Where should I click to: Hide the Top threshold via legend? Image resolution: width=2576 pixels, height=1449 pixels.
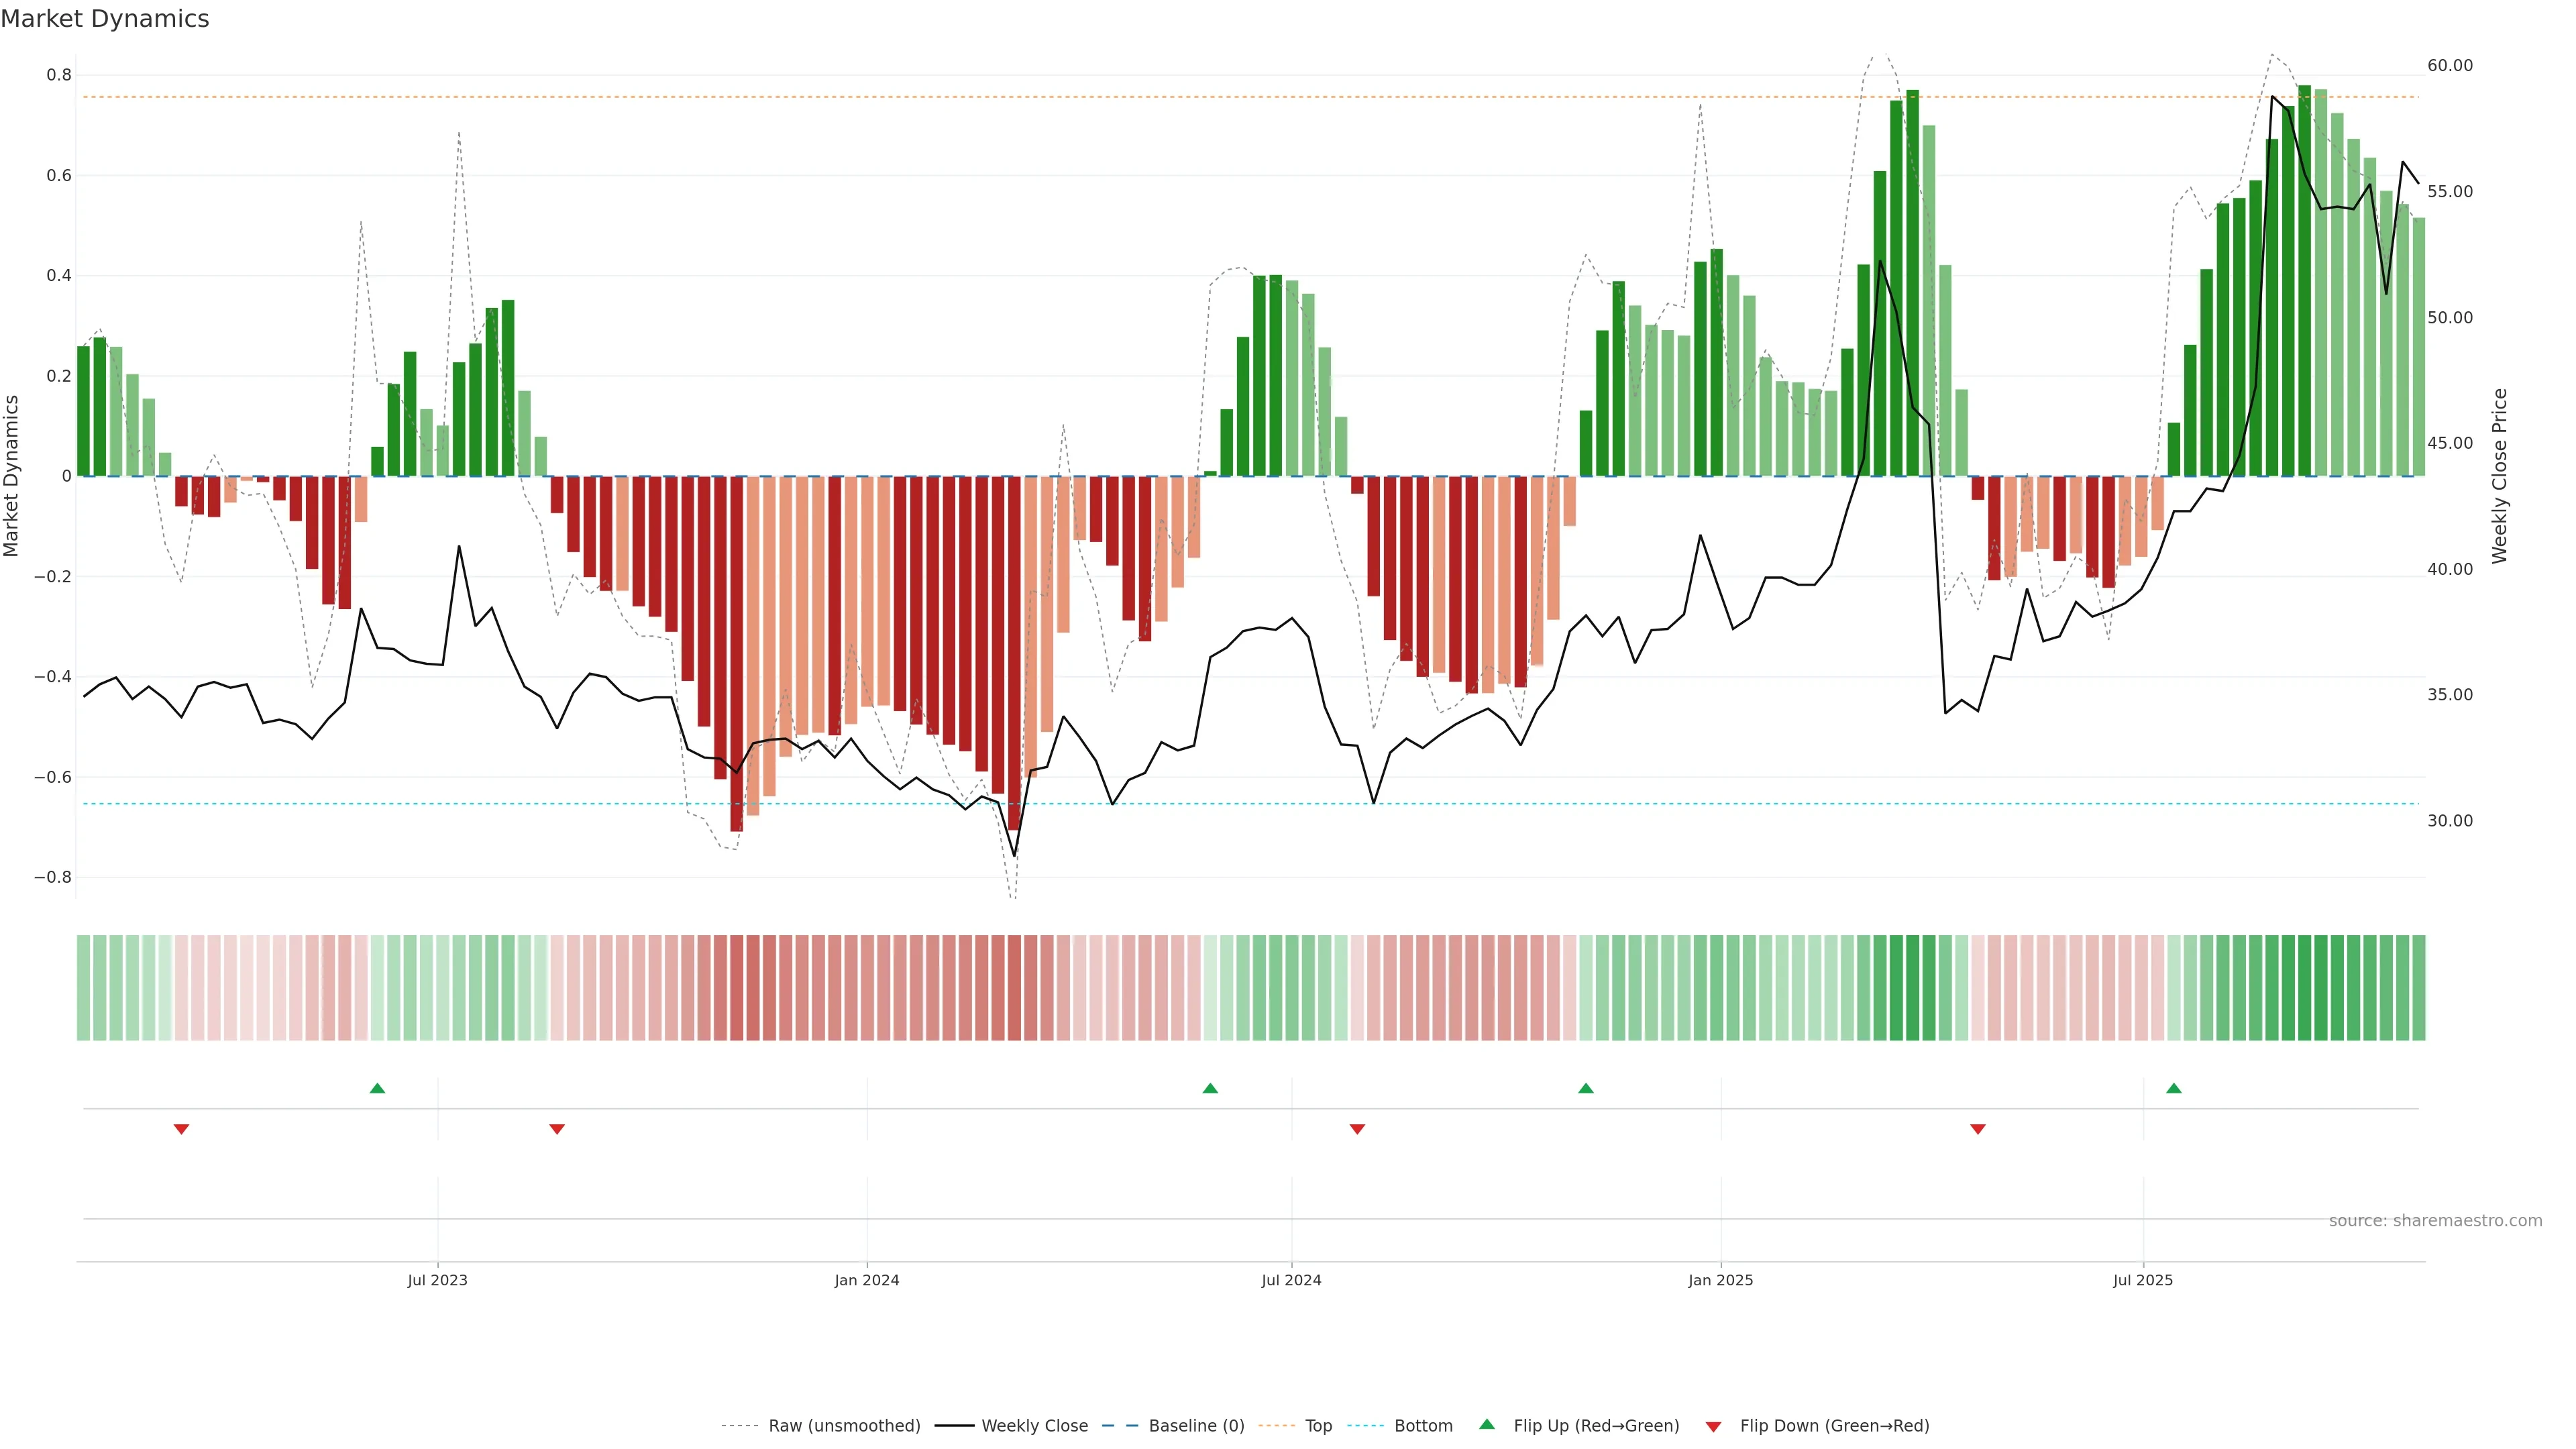click(x=1318, y=1426)
